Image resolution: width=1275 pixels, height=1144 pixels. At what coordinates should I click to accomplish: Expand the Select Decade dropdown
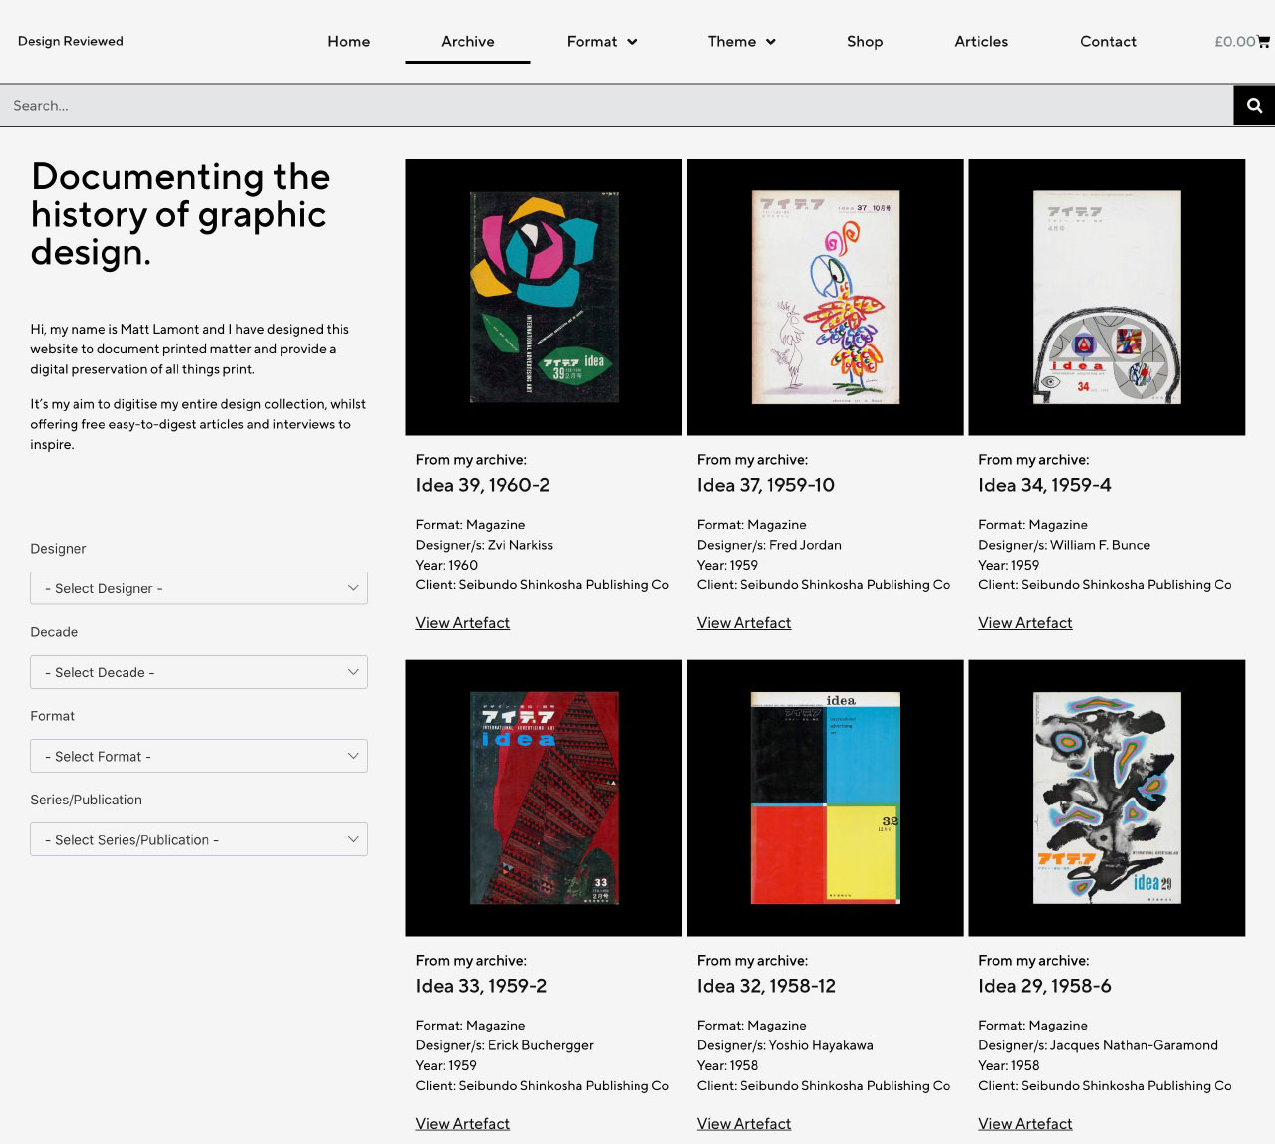click(198, 672)
